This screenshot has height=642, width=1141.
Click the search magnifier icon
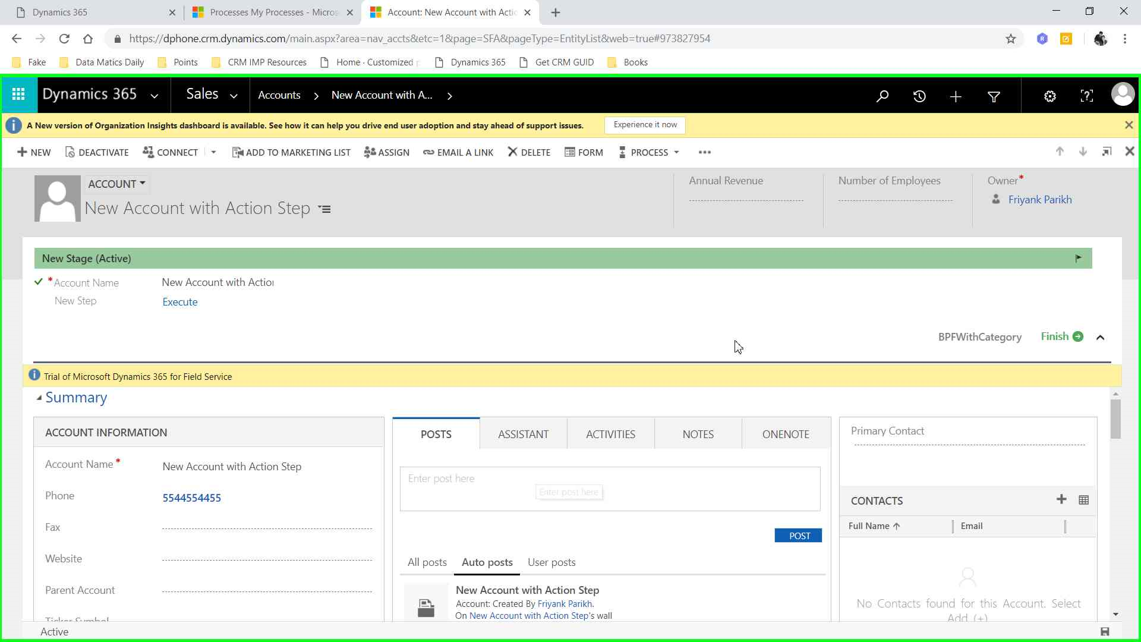pos(882,96)
